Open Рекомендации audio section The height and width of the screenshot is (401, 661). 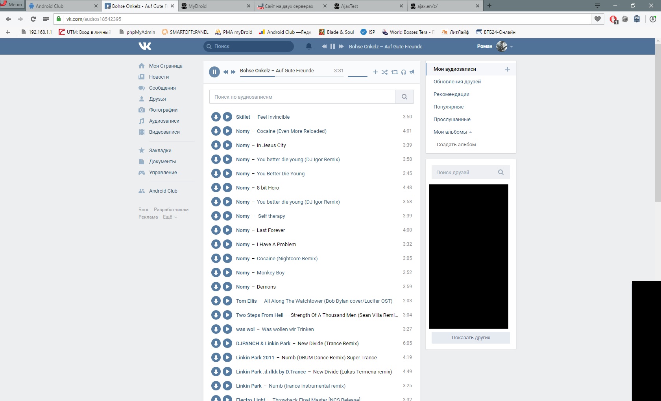[451, 94]
